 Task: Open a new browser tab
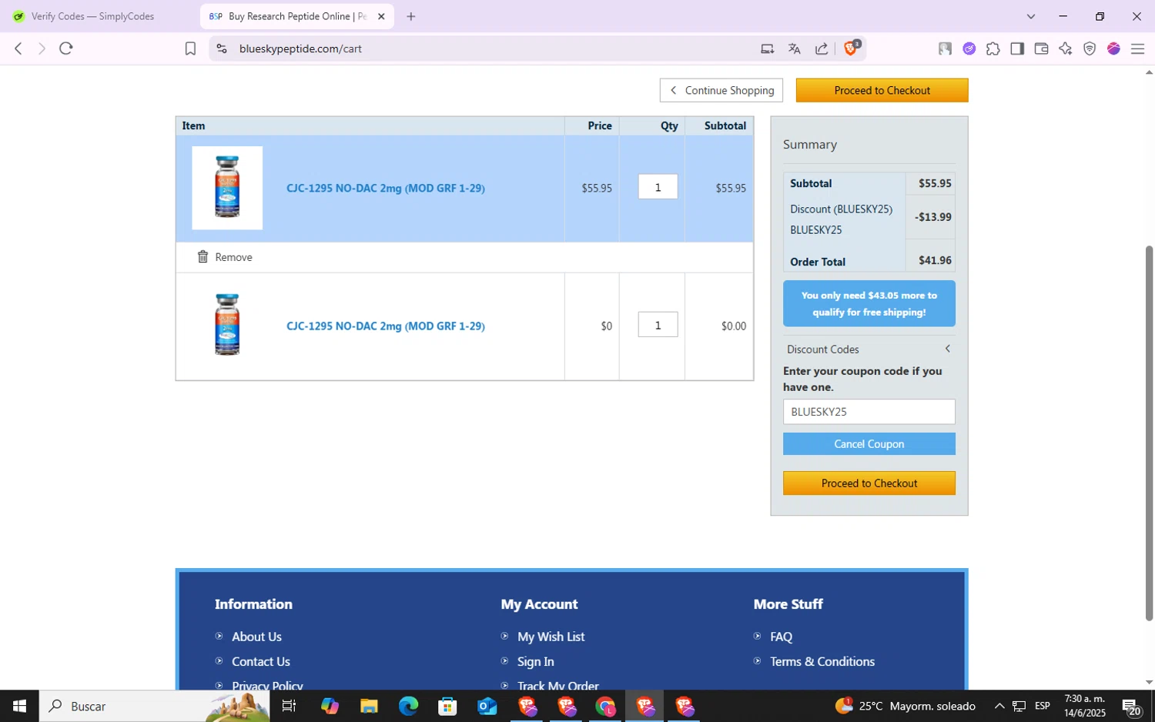point(411,16)
